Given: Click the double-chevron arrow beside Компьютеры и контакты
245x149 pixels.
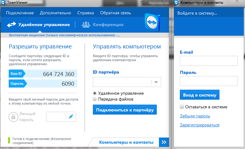Looking at the screenshot, I should pos(164,142).
